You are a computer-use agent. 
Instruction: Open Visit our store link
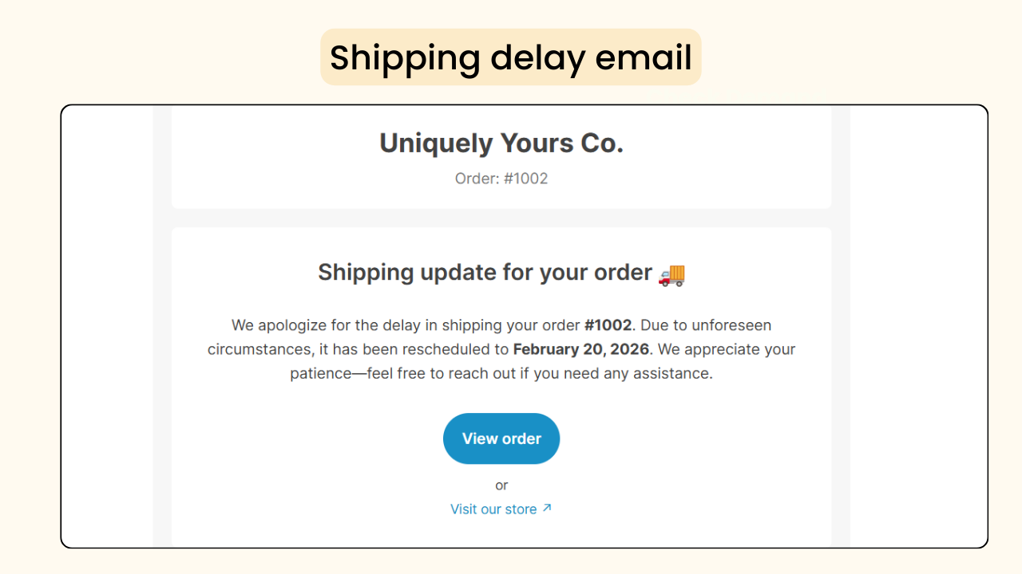(x=493, y=509)
